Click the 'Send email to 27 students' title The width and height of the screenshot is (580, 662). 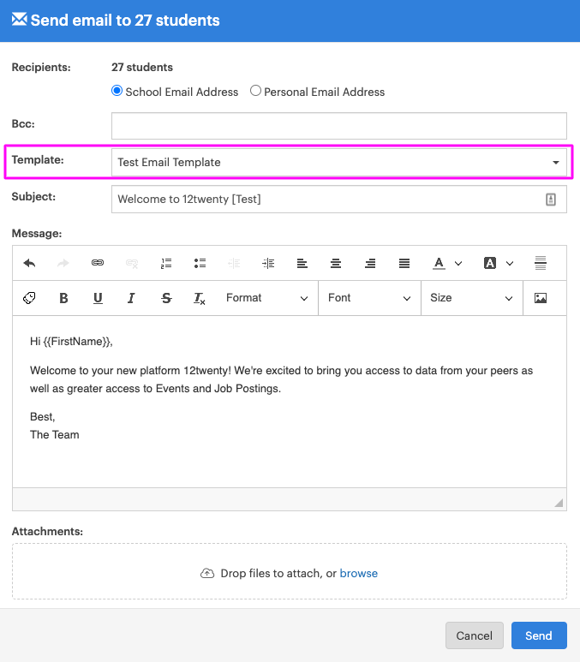point(125,21)
